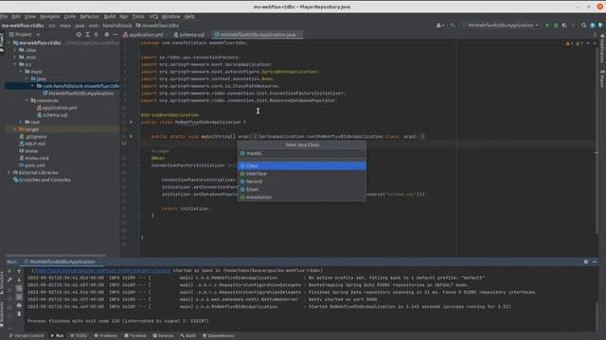Open the Code menu
This screenshot has width=606, height=340.
point(70,17)
